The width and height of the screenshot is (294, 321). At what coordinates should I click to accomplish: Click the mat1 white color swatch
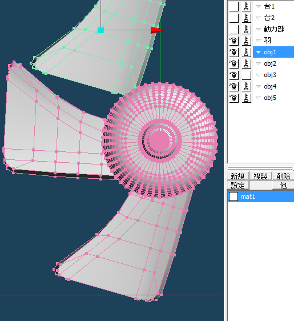tap(233, 196)
